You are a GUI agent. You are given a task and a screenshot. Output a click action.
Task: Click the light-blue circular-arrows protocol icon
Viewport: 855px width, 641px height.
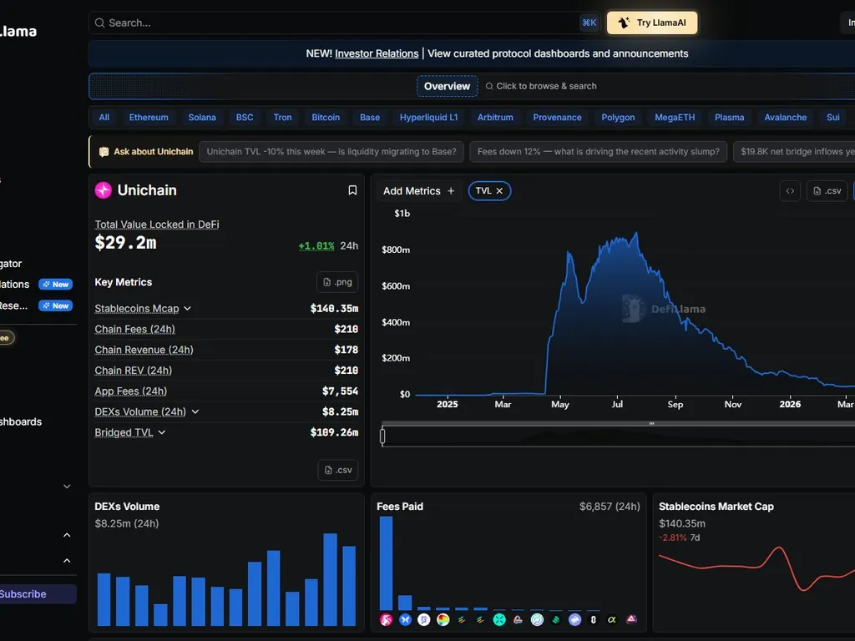[537, 620]
